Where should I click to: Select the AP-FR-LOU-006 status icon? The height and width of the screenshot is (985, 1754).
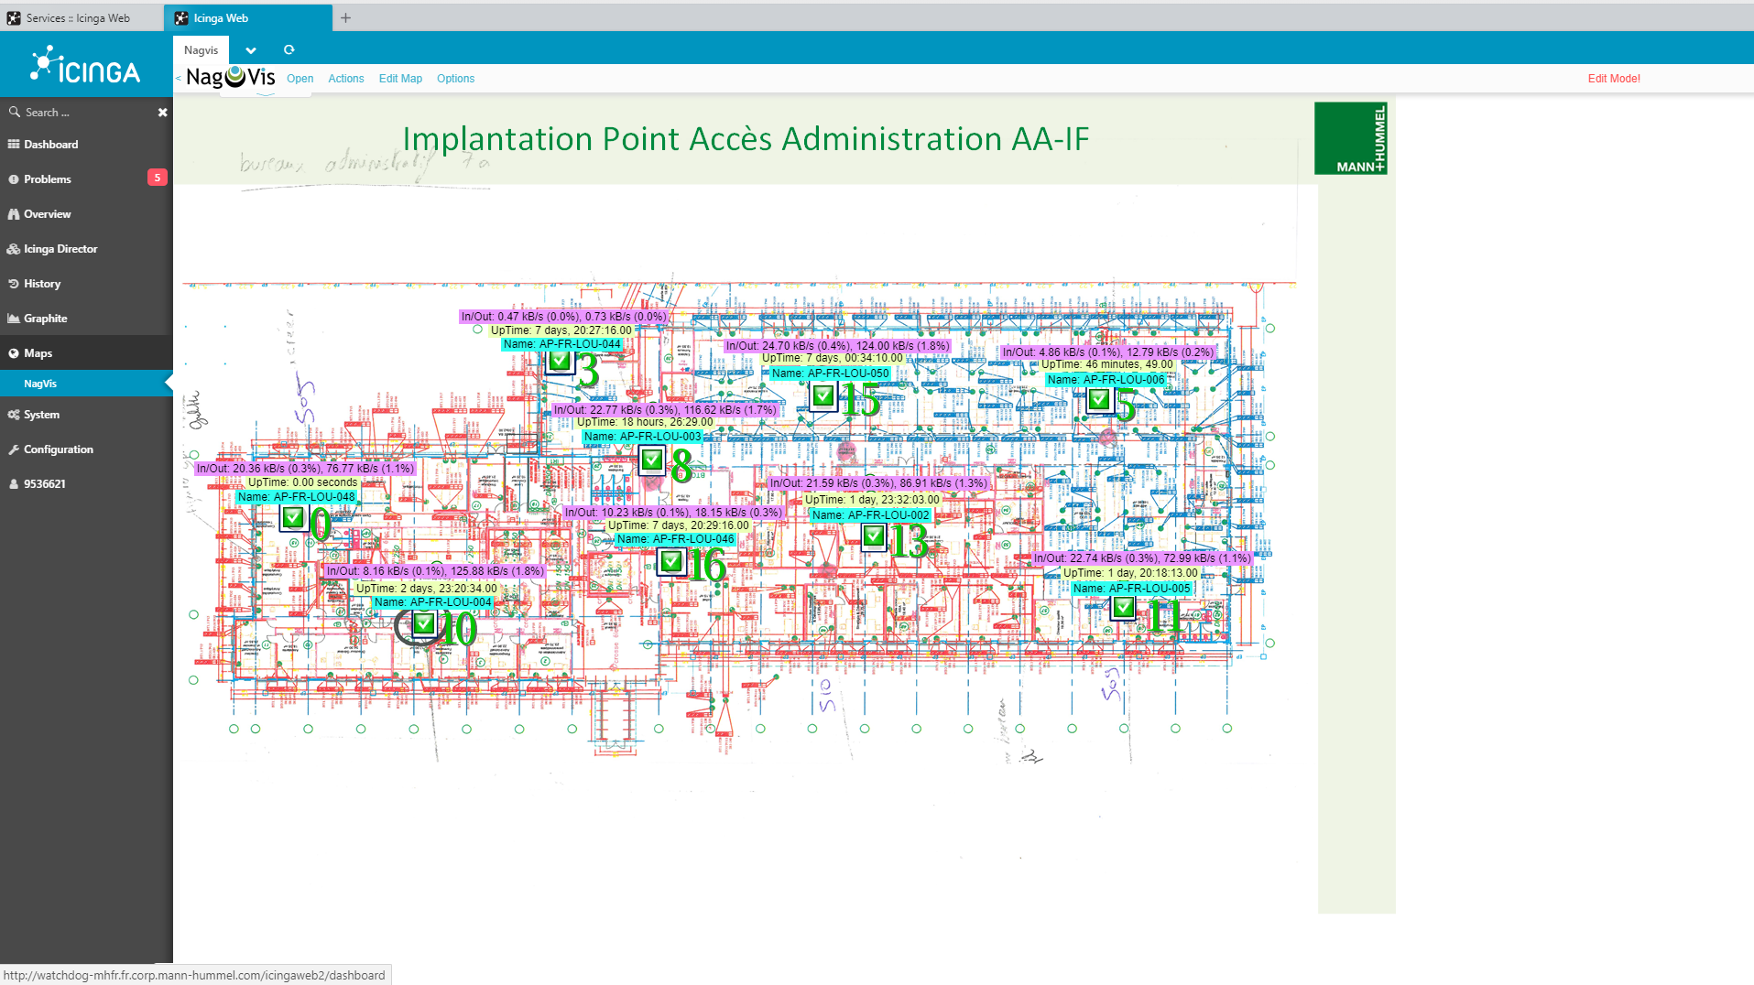1098,400
